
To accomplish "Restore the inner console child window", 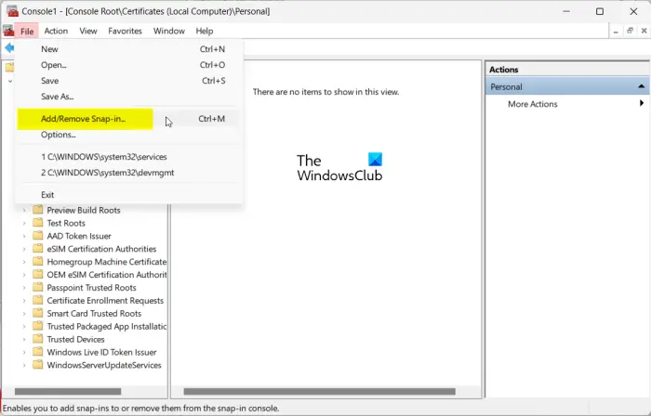I will (x=630, y=31).
